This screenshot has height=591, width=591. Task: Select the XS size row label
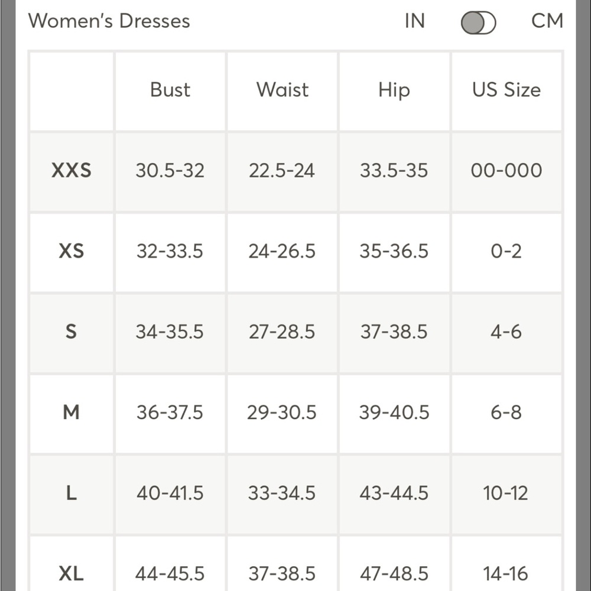click(x=72, y=251)
